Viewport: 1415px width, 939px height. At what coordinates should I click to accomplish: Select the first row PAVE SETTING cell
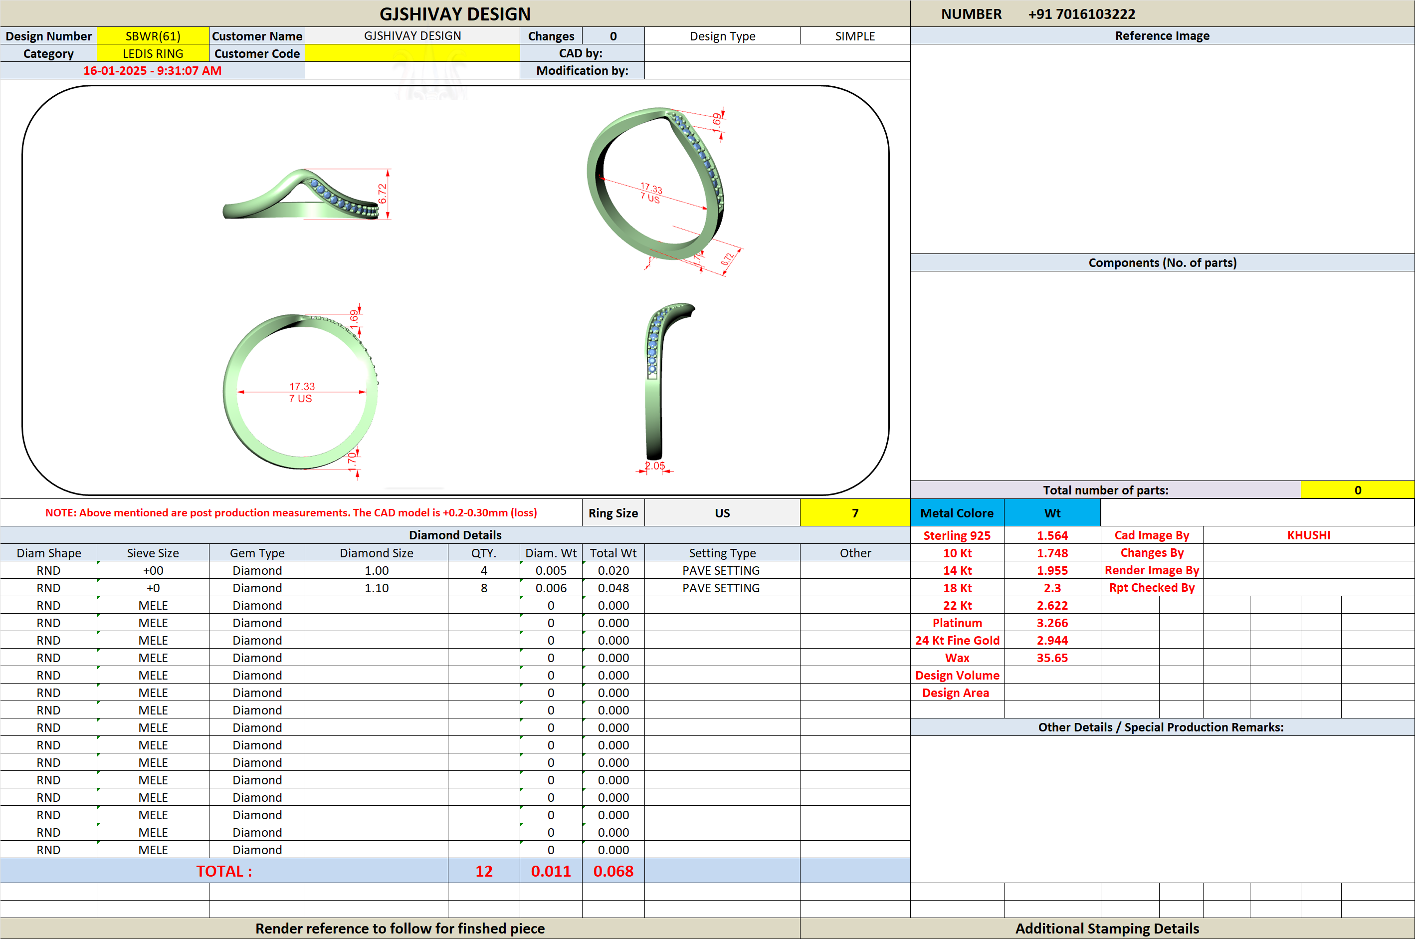pos(721,570)
